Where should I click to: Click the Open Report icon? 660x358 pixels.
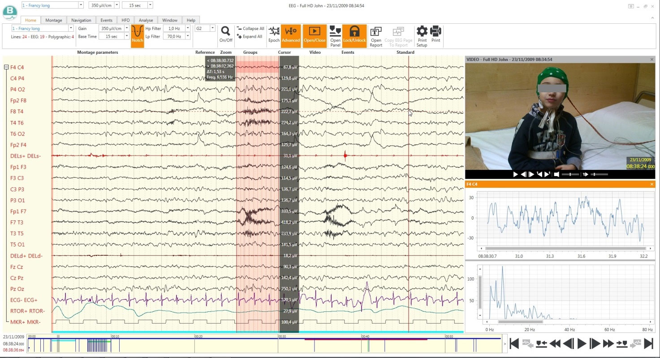376,36
